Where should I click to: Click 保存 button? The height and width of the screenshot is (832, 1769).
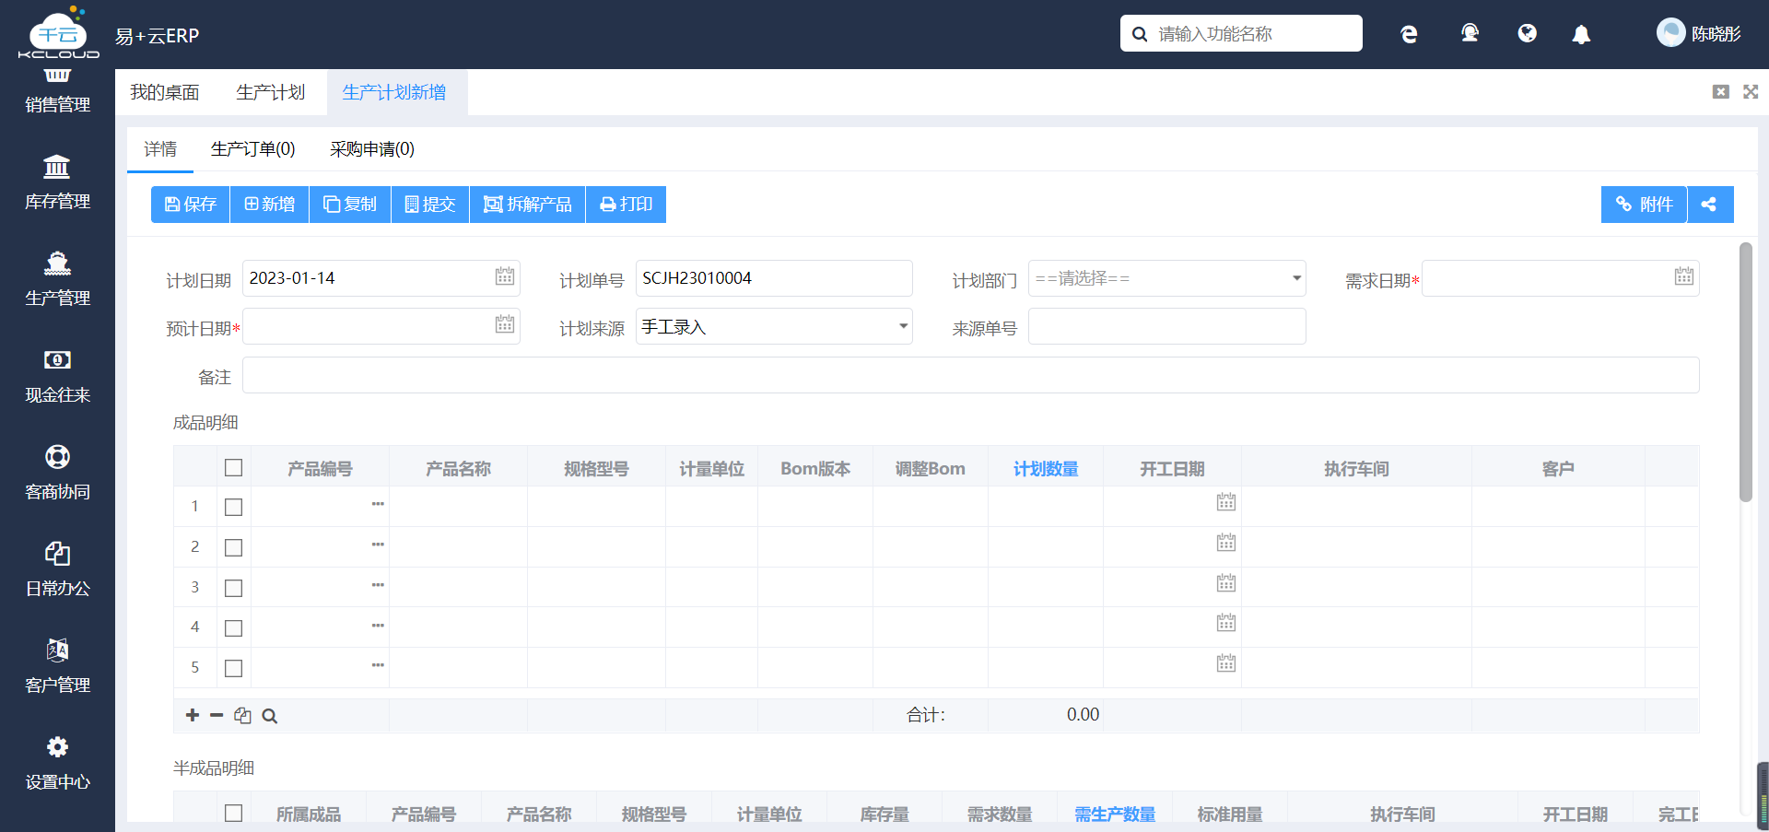click(x=190, y=205)
